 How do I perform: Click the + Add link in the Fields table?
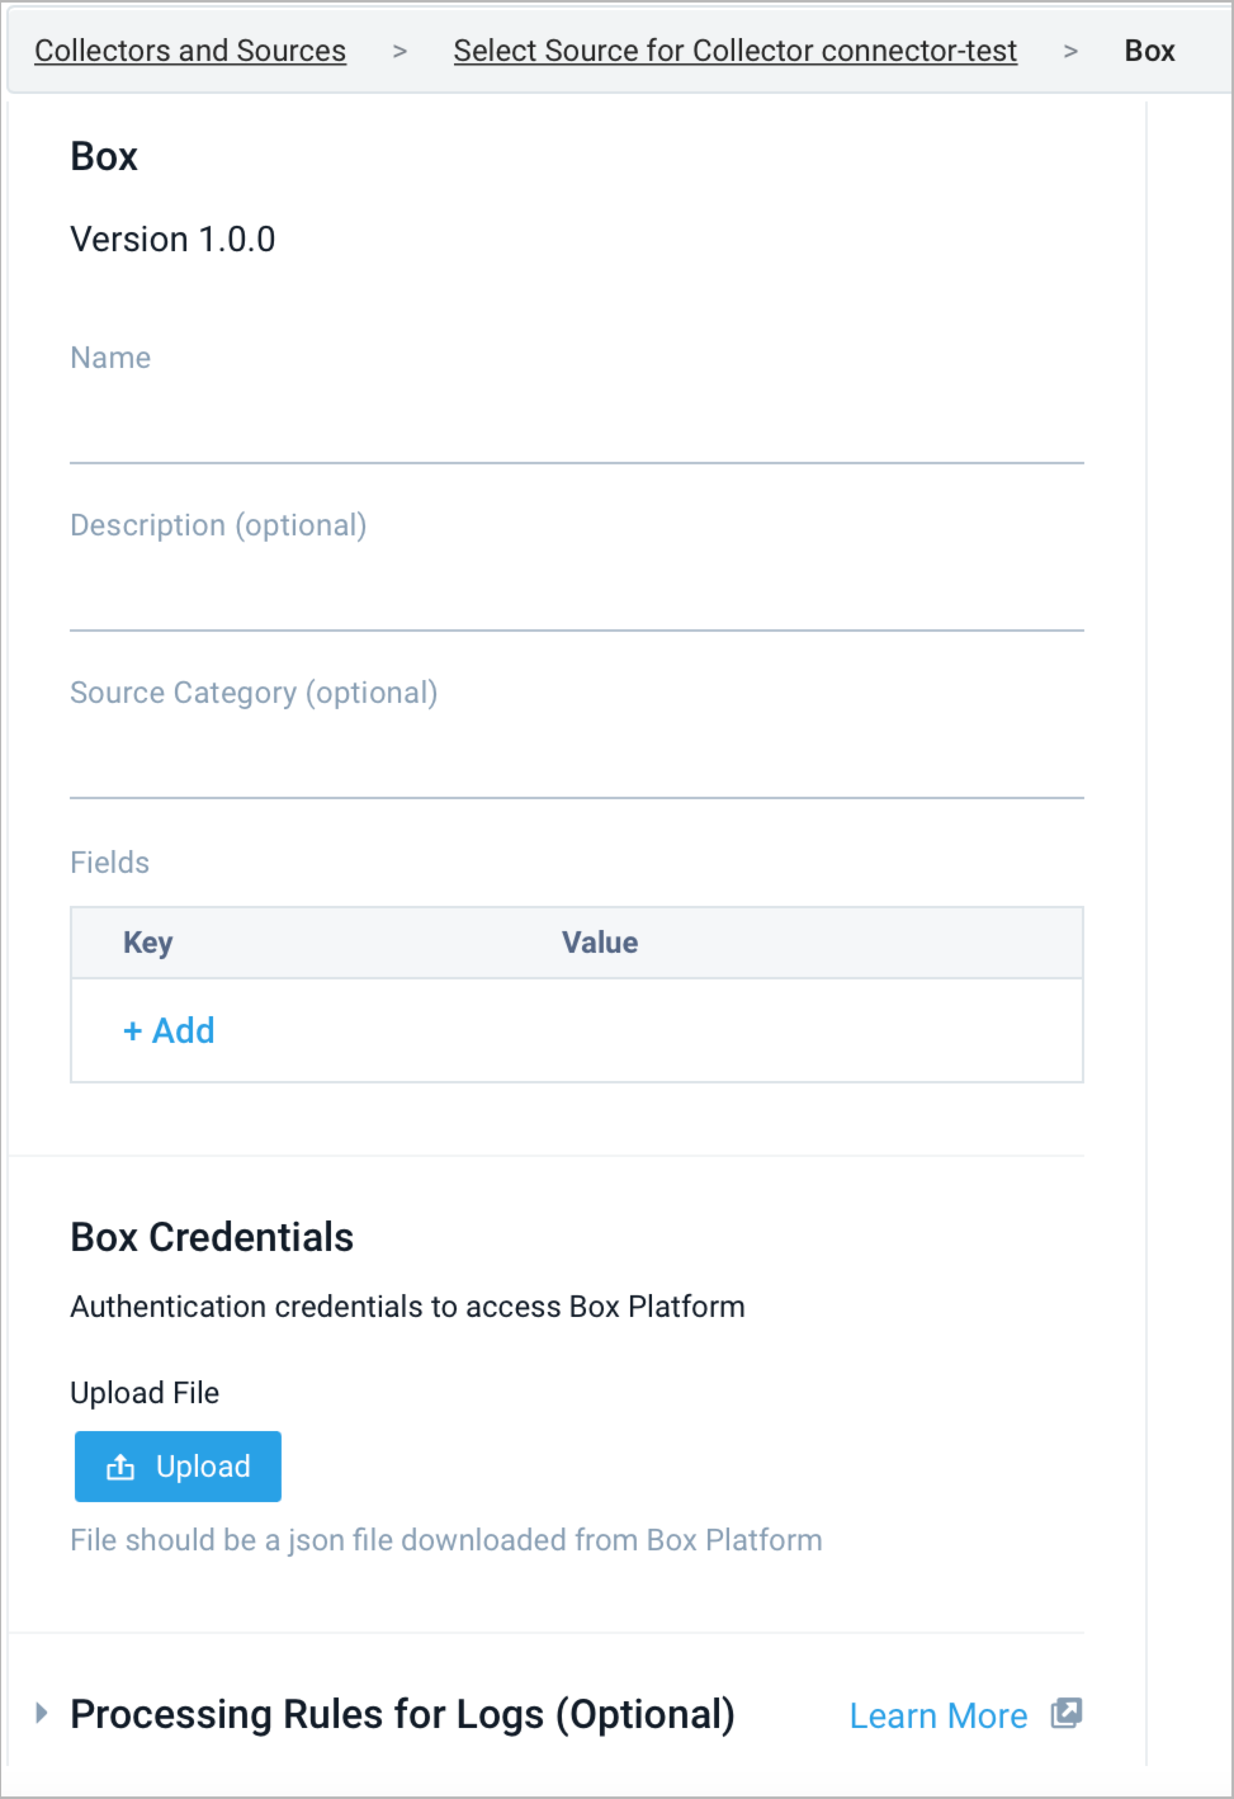tap(169, 1030)
